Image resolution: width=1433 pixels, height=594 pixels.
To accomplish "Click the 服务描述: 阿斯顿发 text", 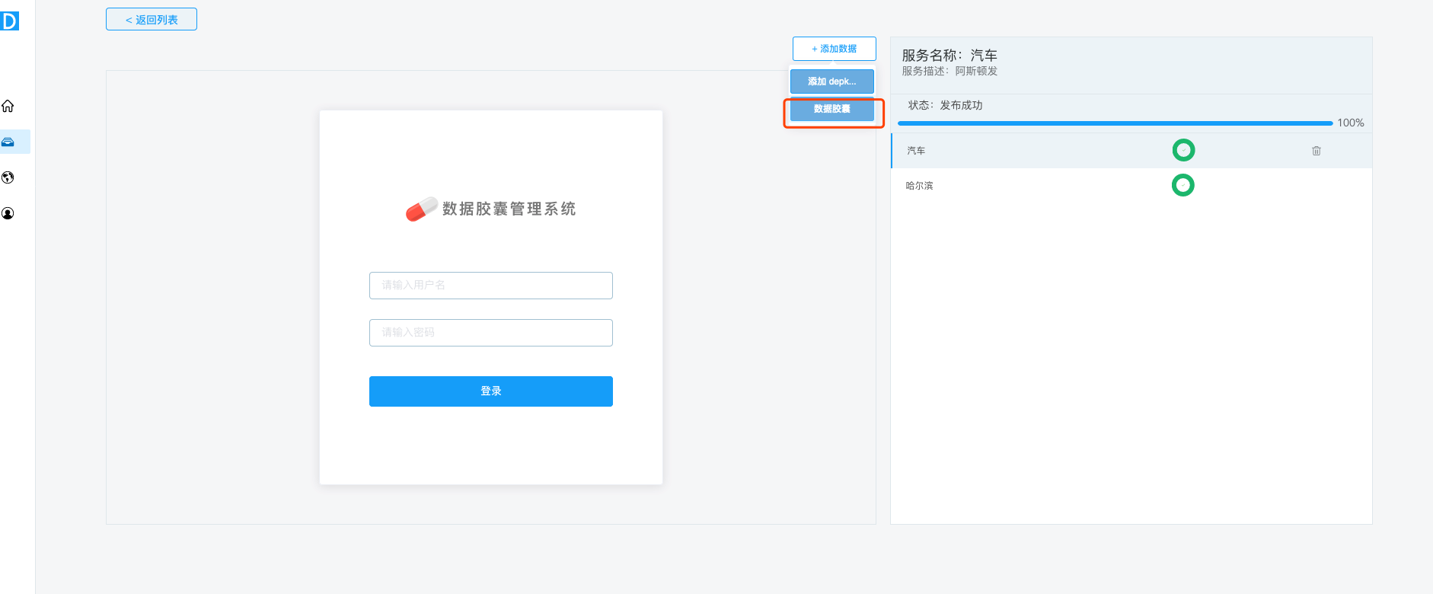I will pos(949,71).
